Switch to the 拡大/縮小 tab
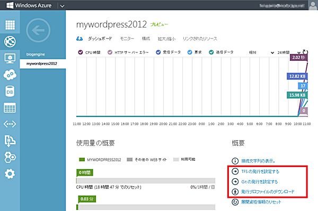 click(166, 39)
